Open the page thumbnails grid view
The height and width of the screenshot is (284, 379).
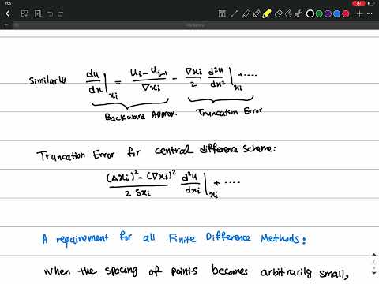[24, 13]
